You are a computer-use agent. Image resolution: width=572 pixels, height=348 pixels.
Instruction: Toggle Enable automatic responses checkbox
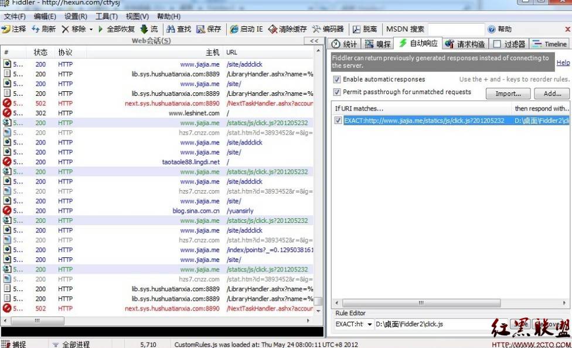click(337, 80)
